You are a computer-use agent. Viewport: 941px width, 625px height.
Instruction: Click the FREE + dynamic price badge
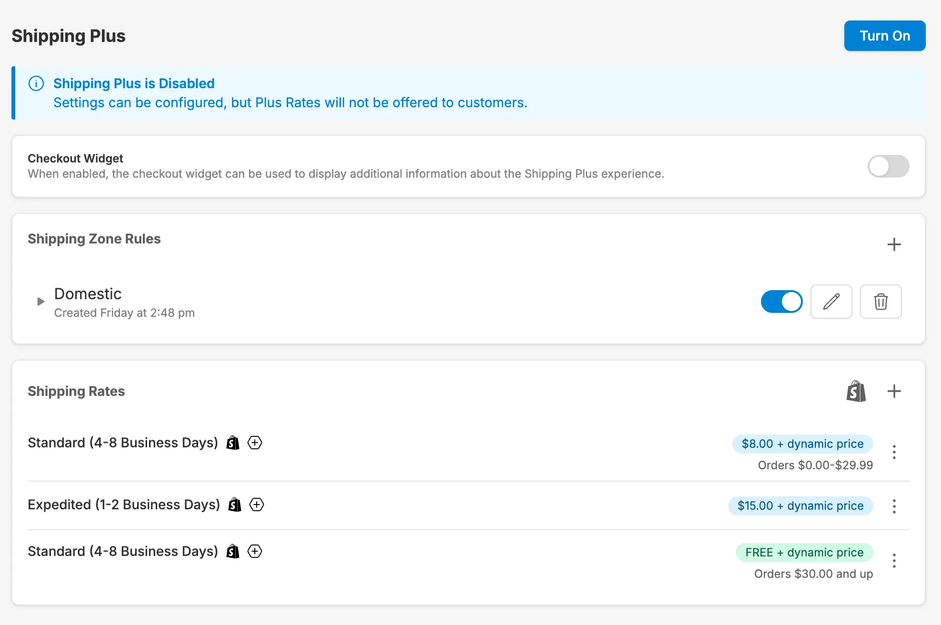click(x=804, y=552)
